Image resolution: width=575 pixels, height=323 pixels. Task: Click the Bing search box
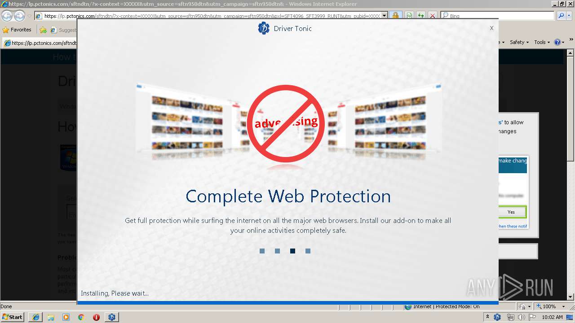click(498, 16)
